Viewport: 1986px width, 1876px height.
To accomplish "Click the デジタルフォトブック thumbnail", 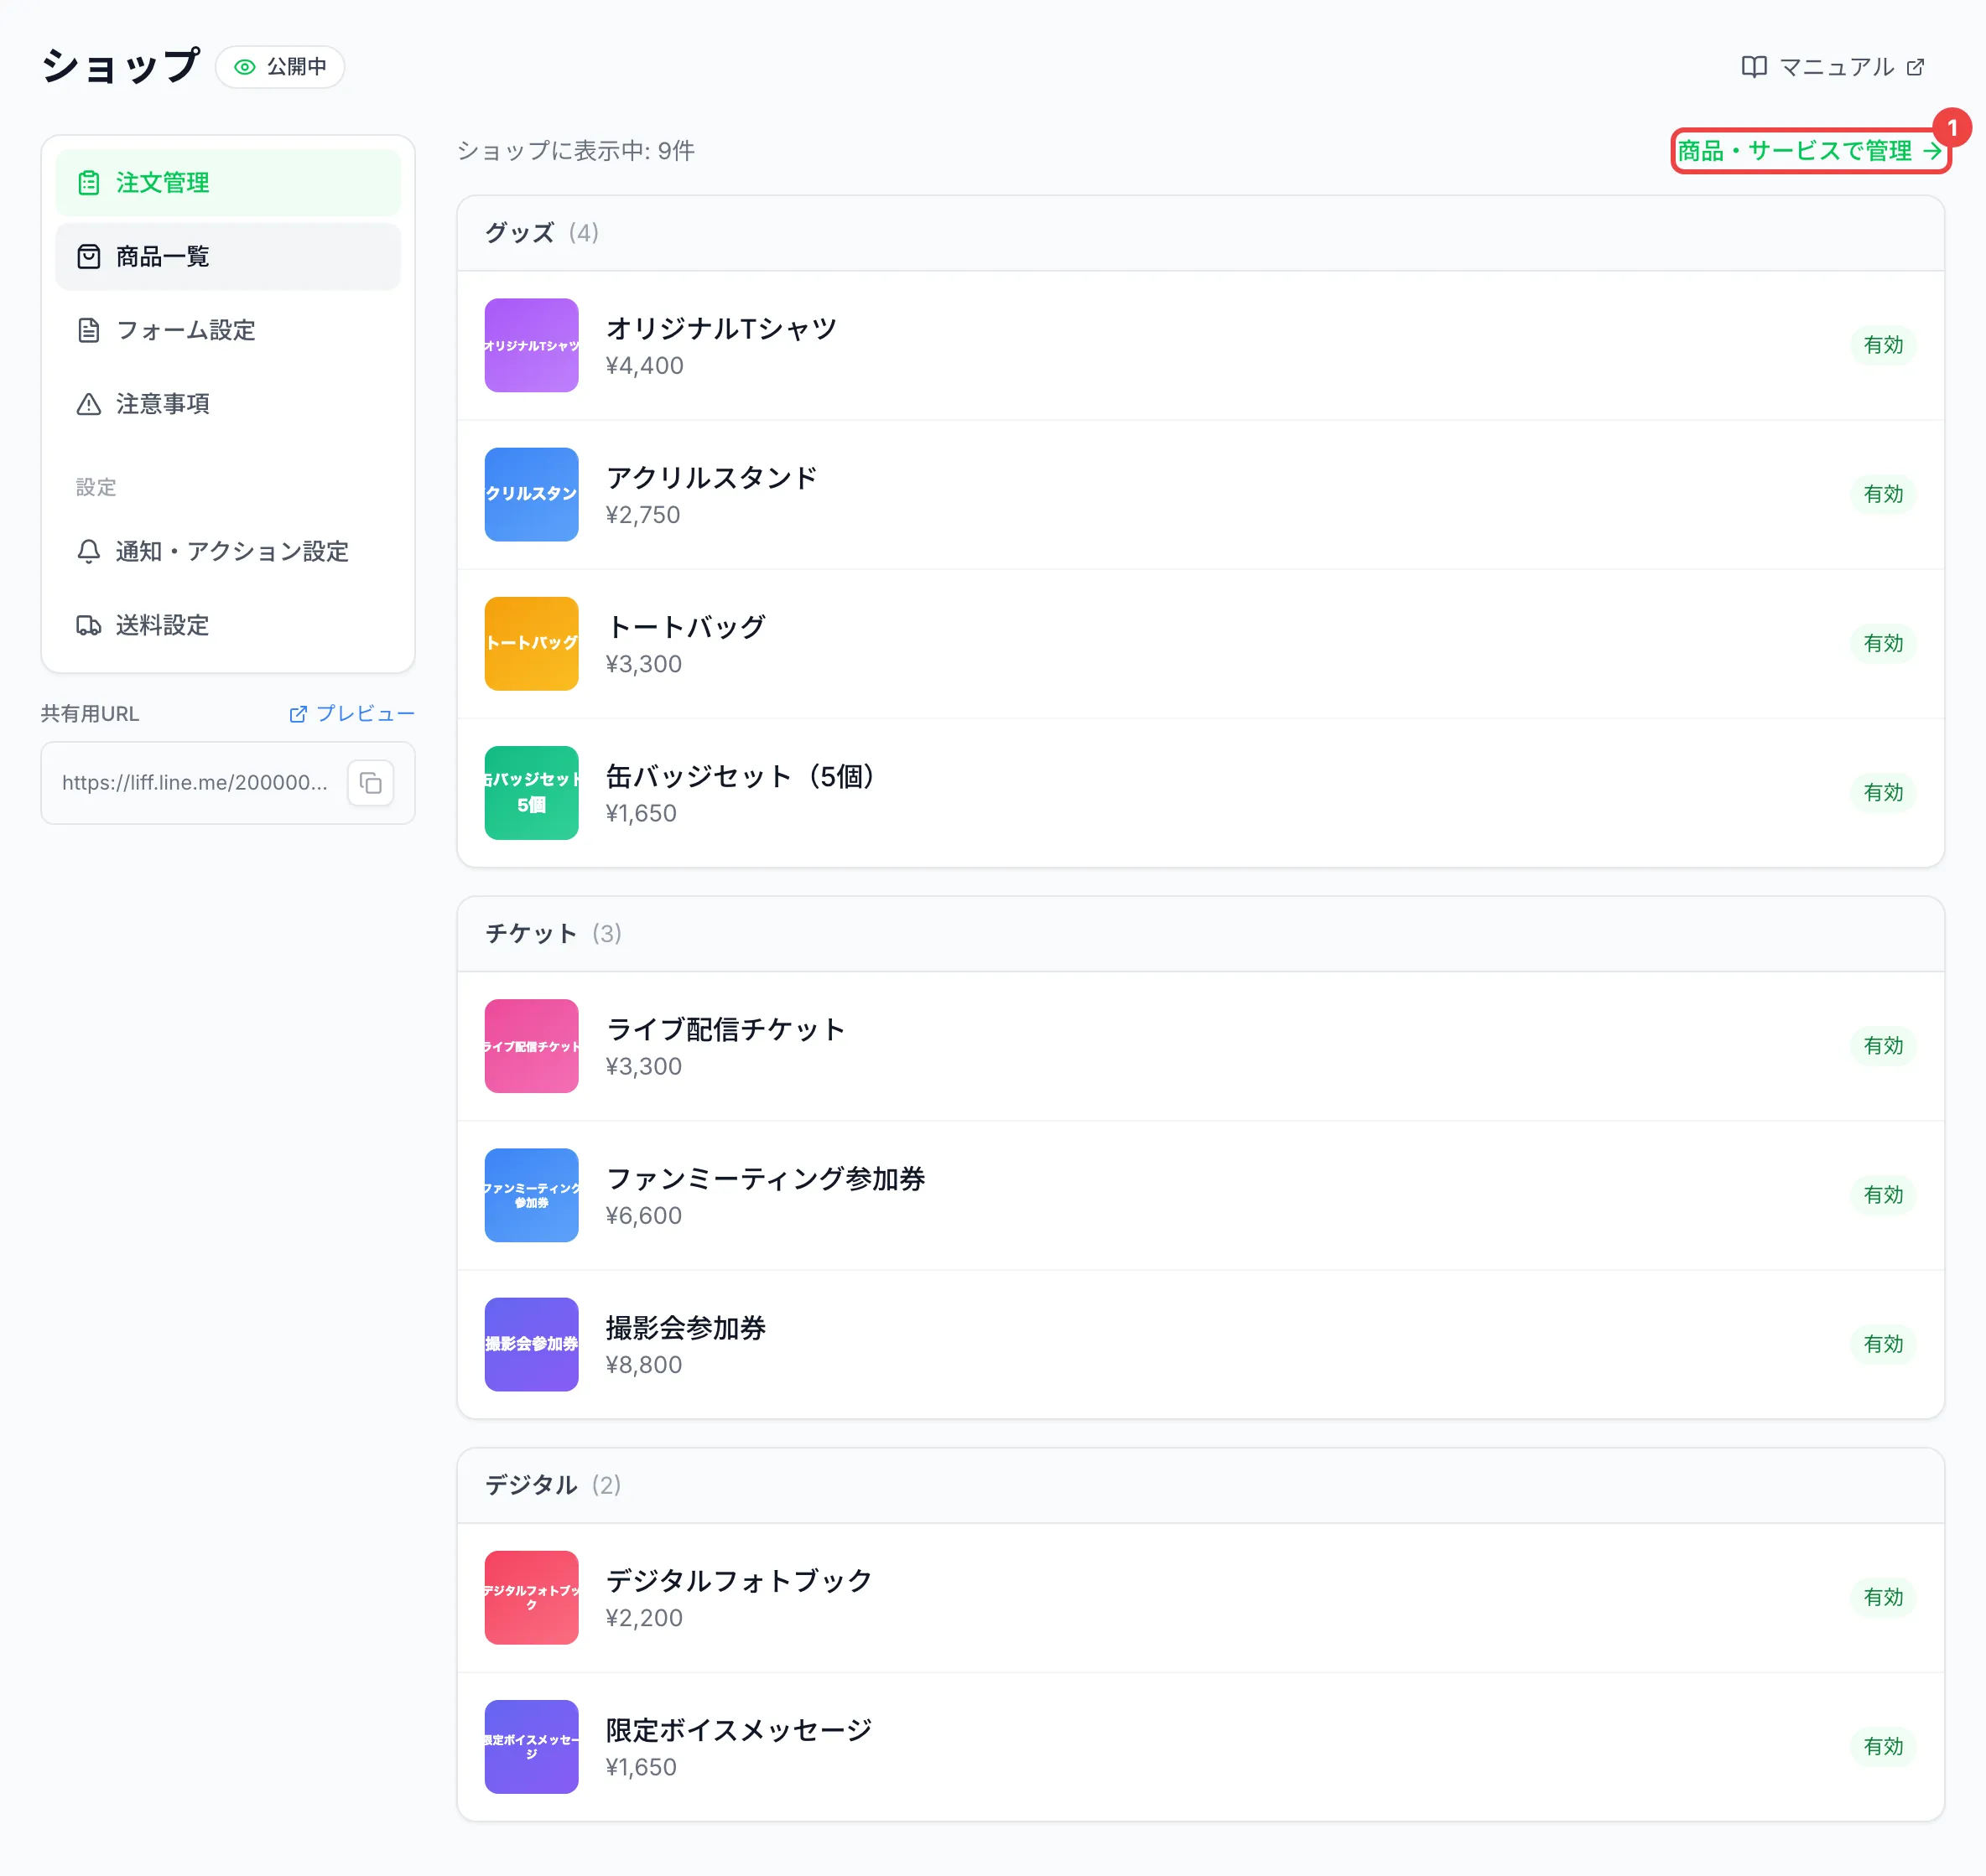I will point(531,1598).
